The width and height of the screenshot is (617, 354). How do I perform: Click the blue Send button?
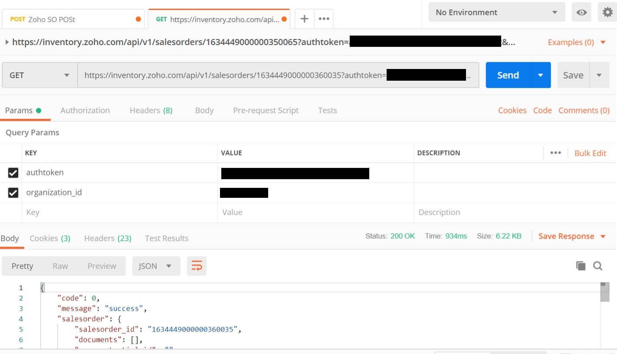(508, 75)
